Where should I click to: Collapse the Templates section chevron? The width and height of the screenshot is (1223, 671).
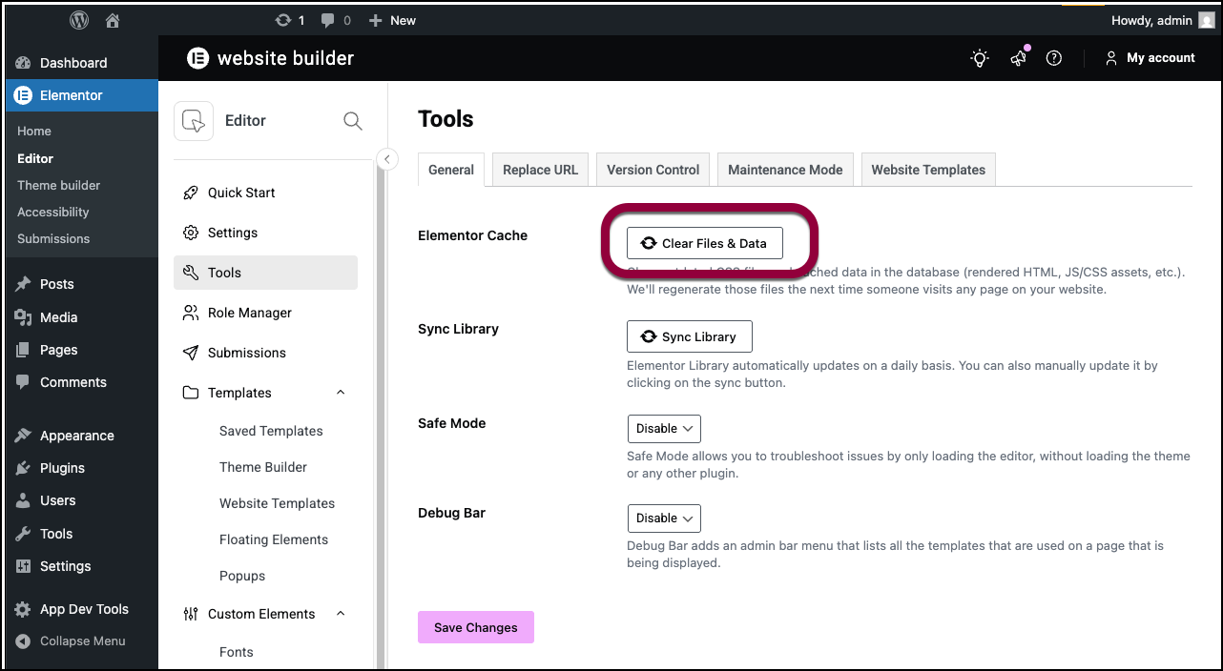click(x=341, y=393)
